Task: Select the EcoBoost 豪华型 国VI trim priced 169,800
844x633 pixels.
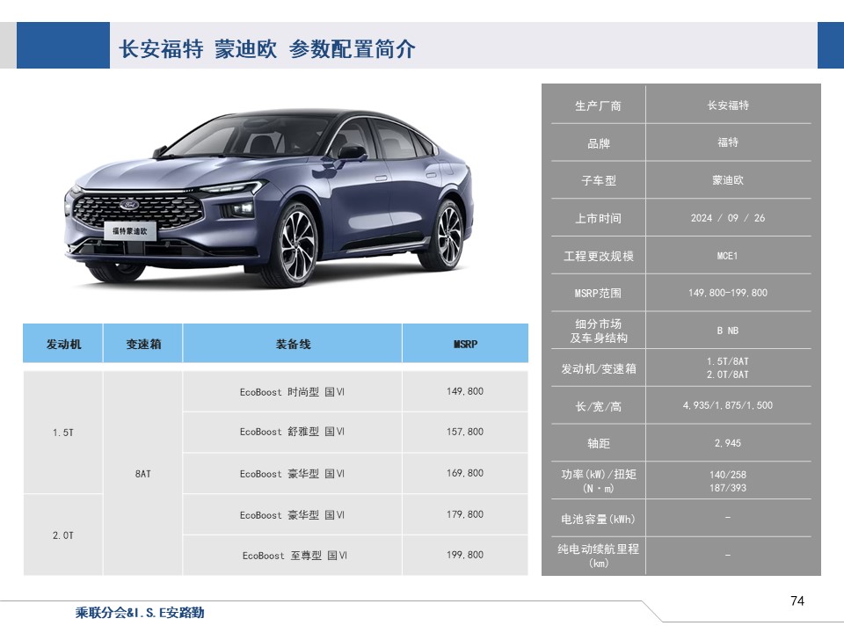Action: point(292,474)
